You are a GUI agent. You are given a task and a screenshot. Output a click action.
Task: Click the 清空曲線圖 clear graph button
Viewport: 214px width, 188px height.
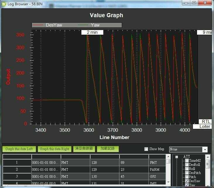click(84, 149)
